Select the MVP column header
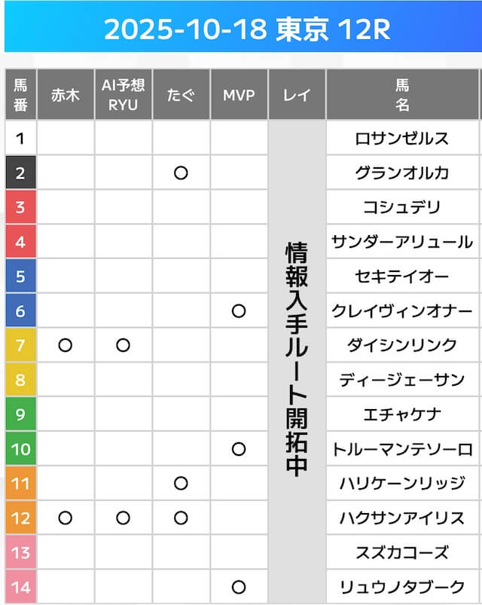Image resolution: width=482 pixels, height=605 pixels. pyautogui.click(x=239, y=95)
